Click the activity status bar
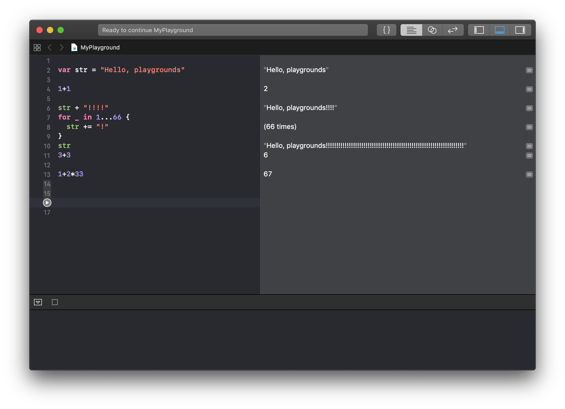The height and width of the screenshot is (409, 565). click(x=233, y=30)
